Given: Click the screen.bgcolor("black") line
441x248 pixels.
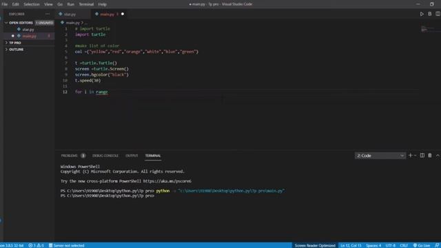Looking at the screenshot, I should coord(102,74).
